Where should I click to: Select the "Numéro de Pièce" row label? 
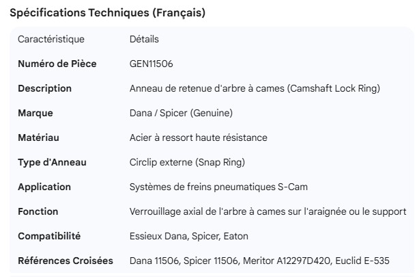click(57, 64)
